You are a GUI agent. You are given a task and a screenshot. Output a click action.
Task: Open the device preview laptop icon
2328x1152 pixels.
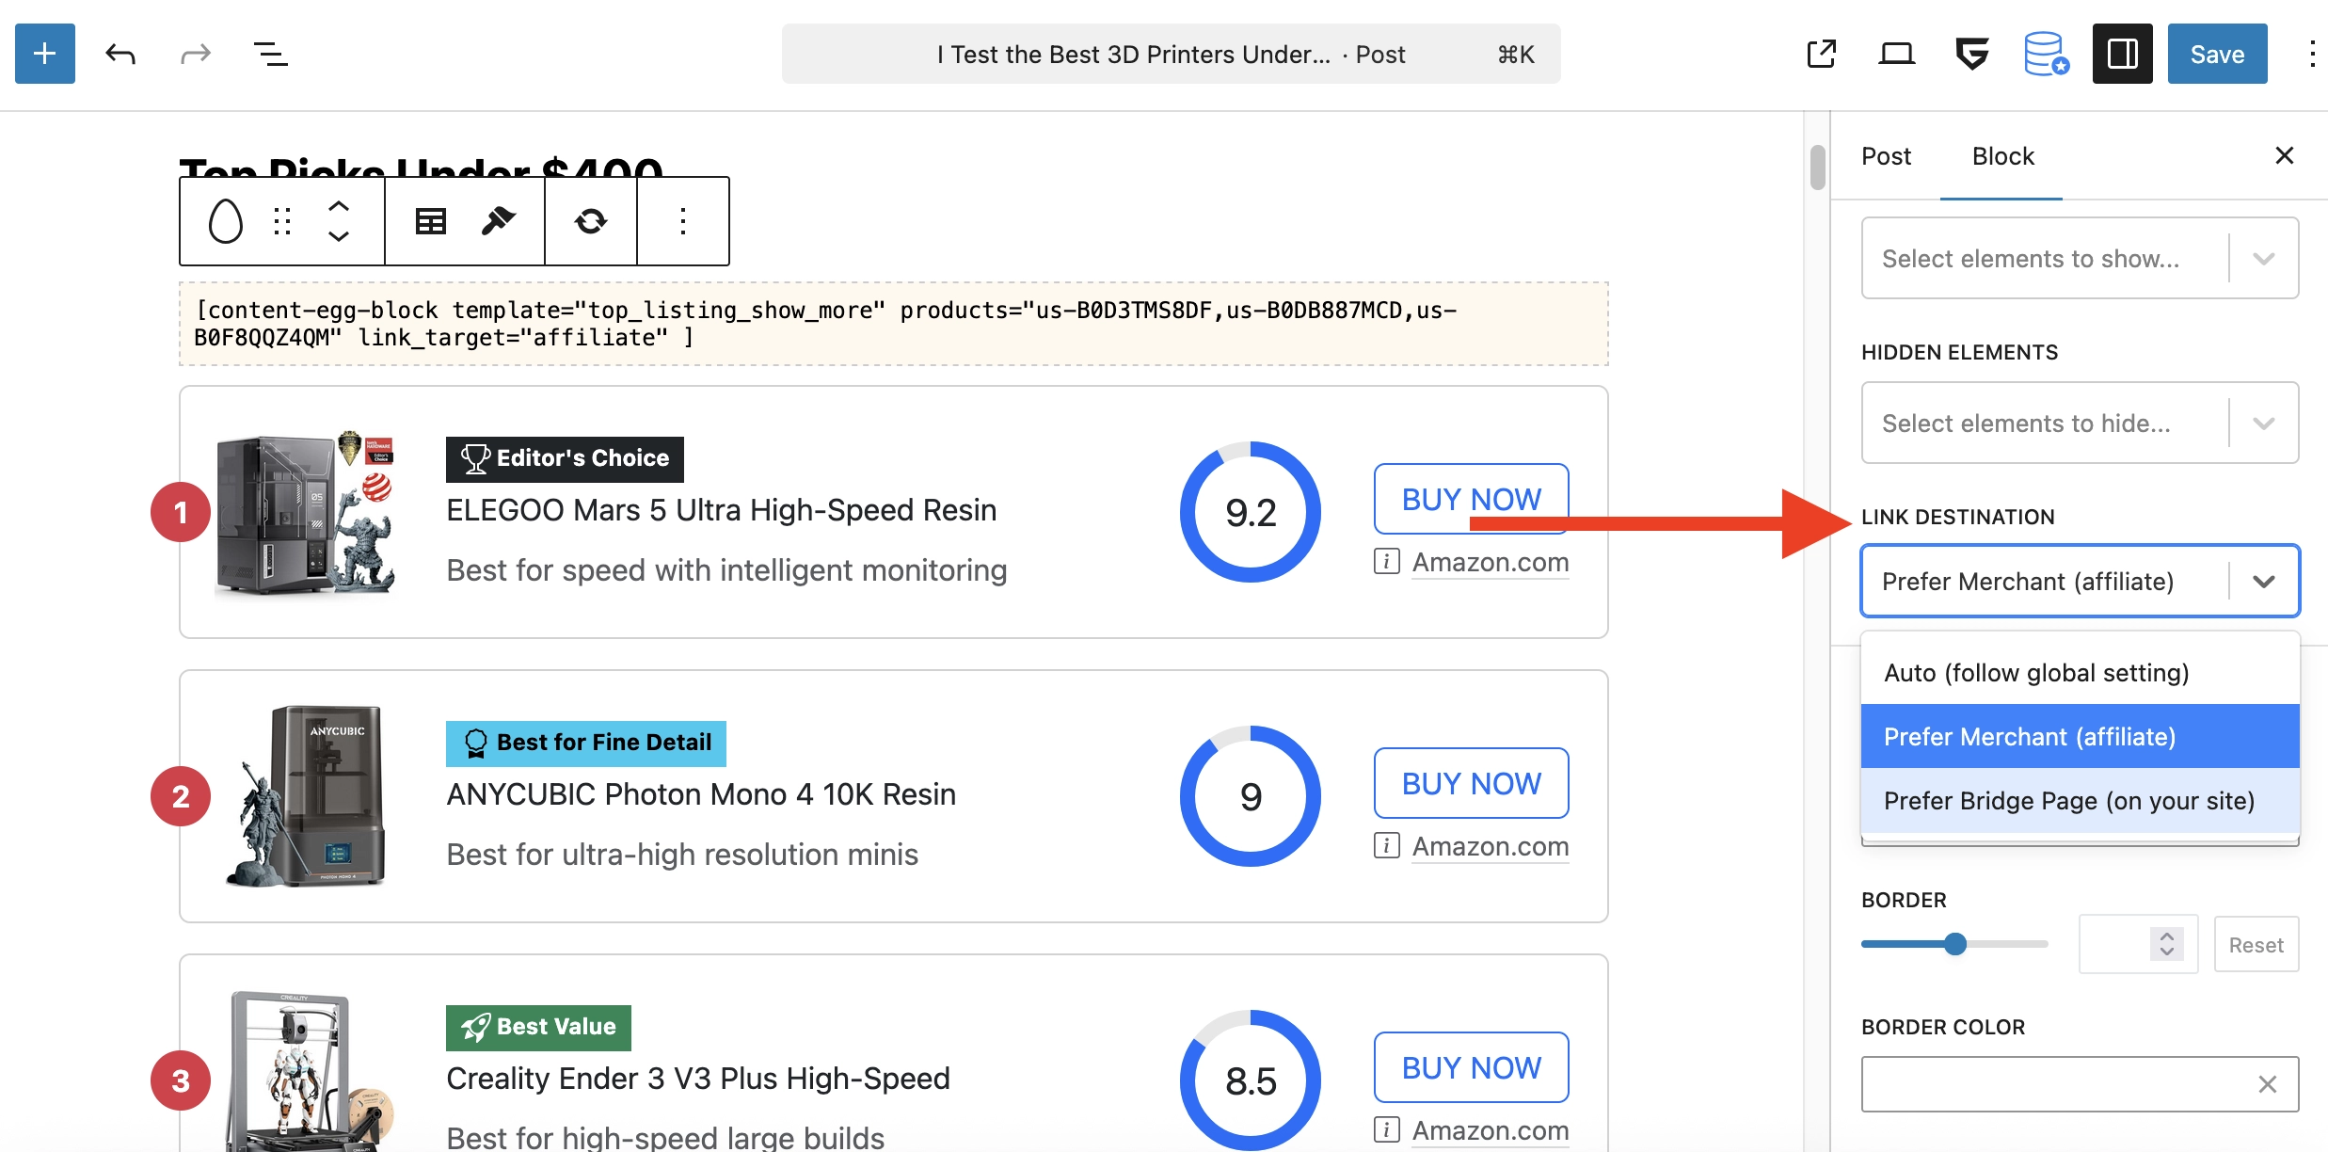pyautogui.click(x=1896, y=54)
